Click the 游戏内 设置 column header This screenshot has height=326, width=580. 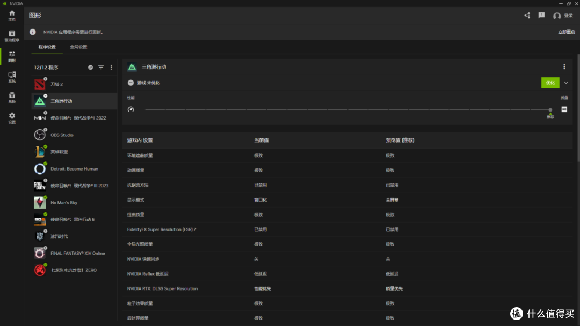(140, 140)
